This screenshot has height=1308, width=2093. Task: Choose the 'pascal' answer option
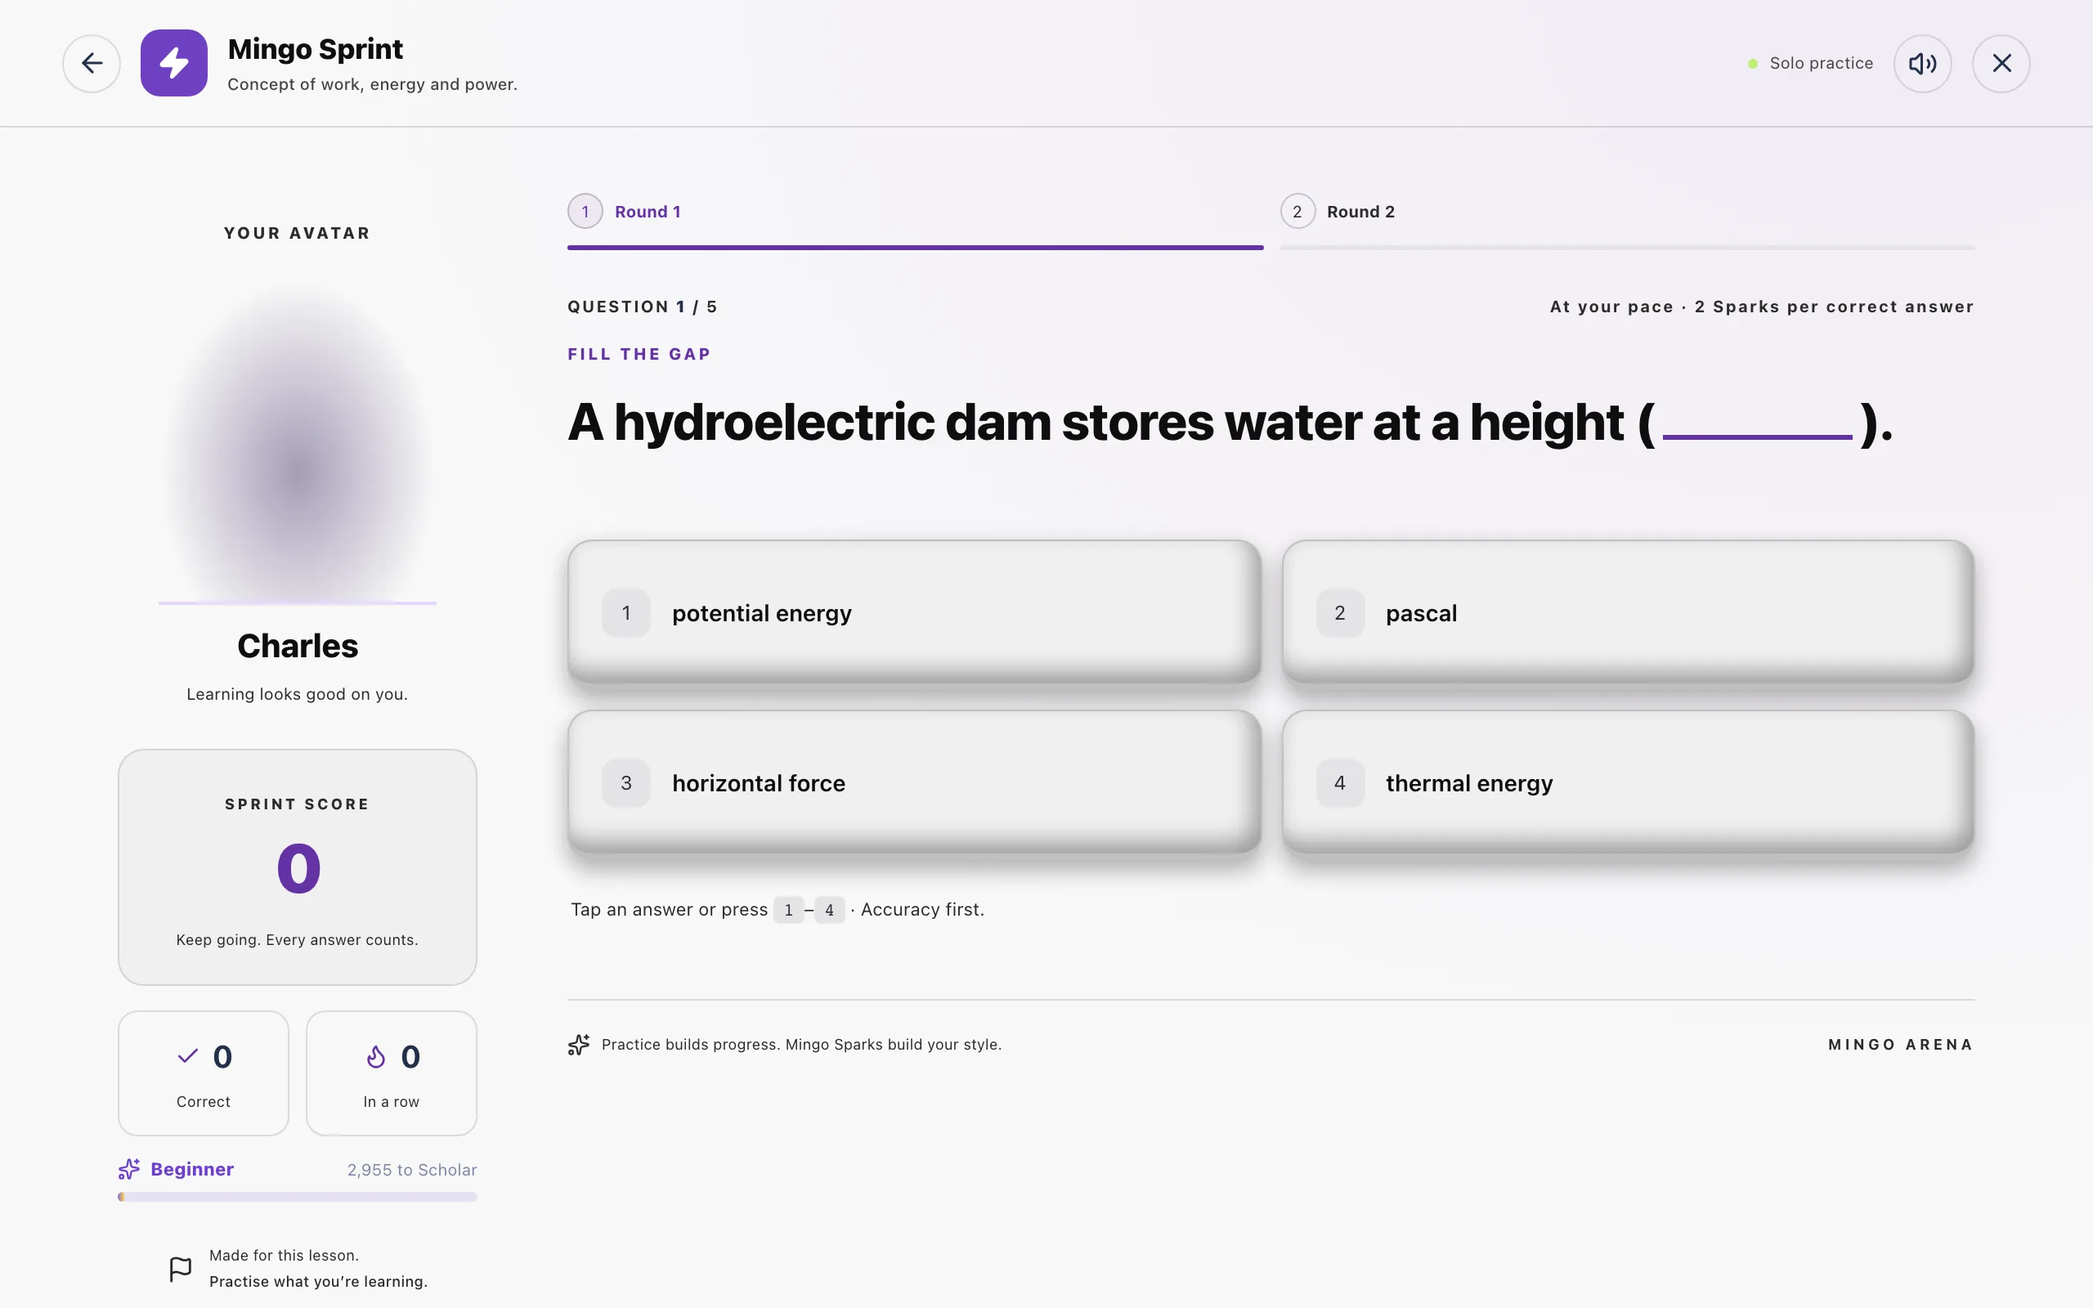(x=1628, y=612)
